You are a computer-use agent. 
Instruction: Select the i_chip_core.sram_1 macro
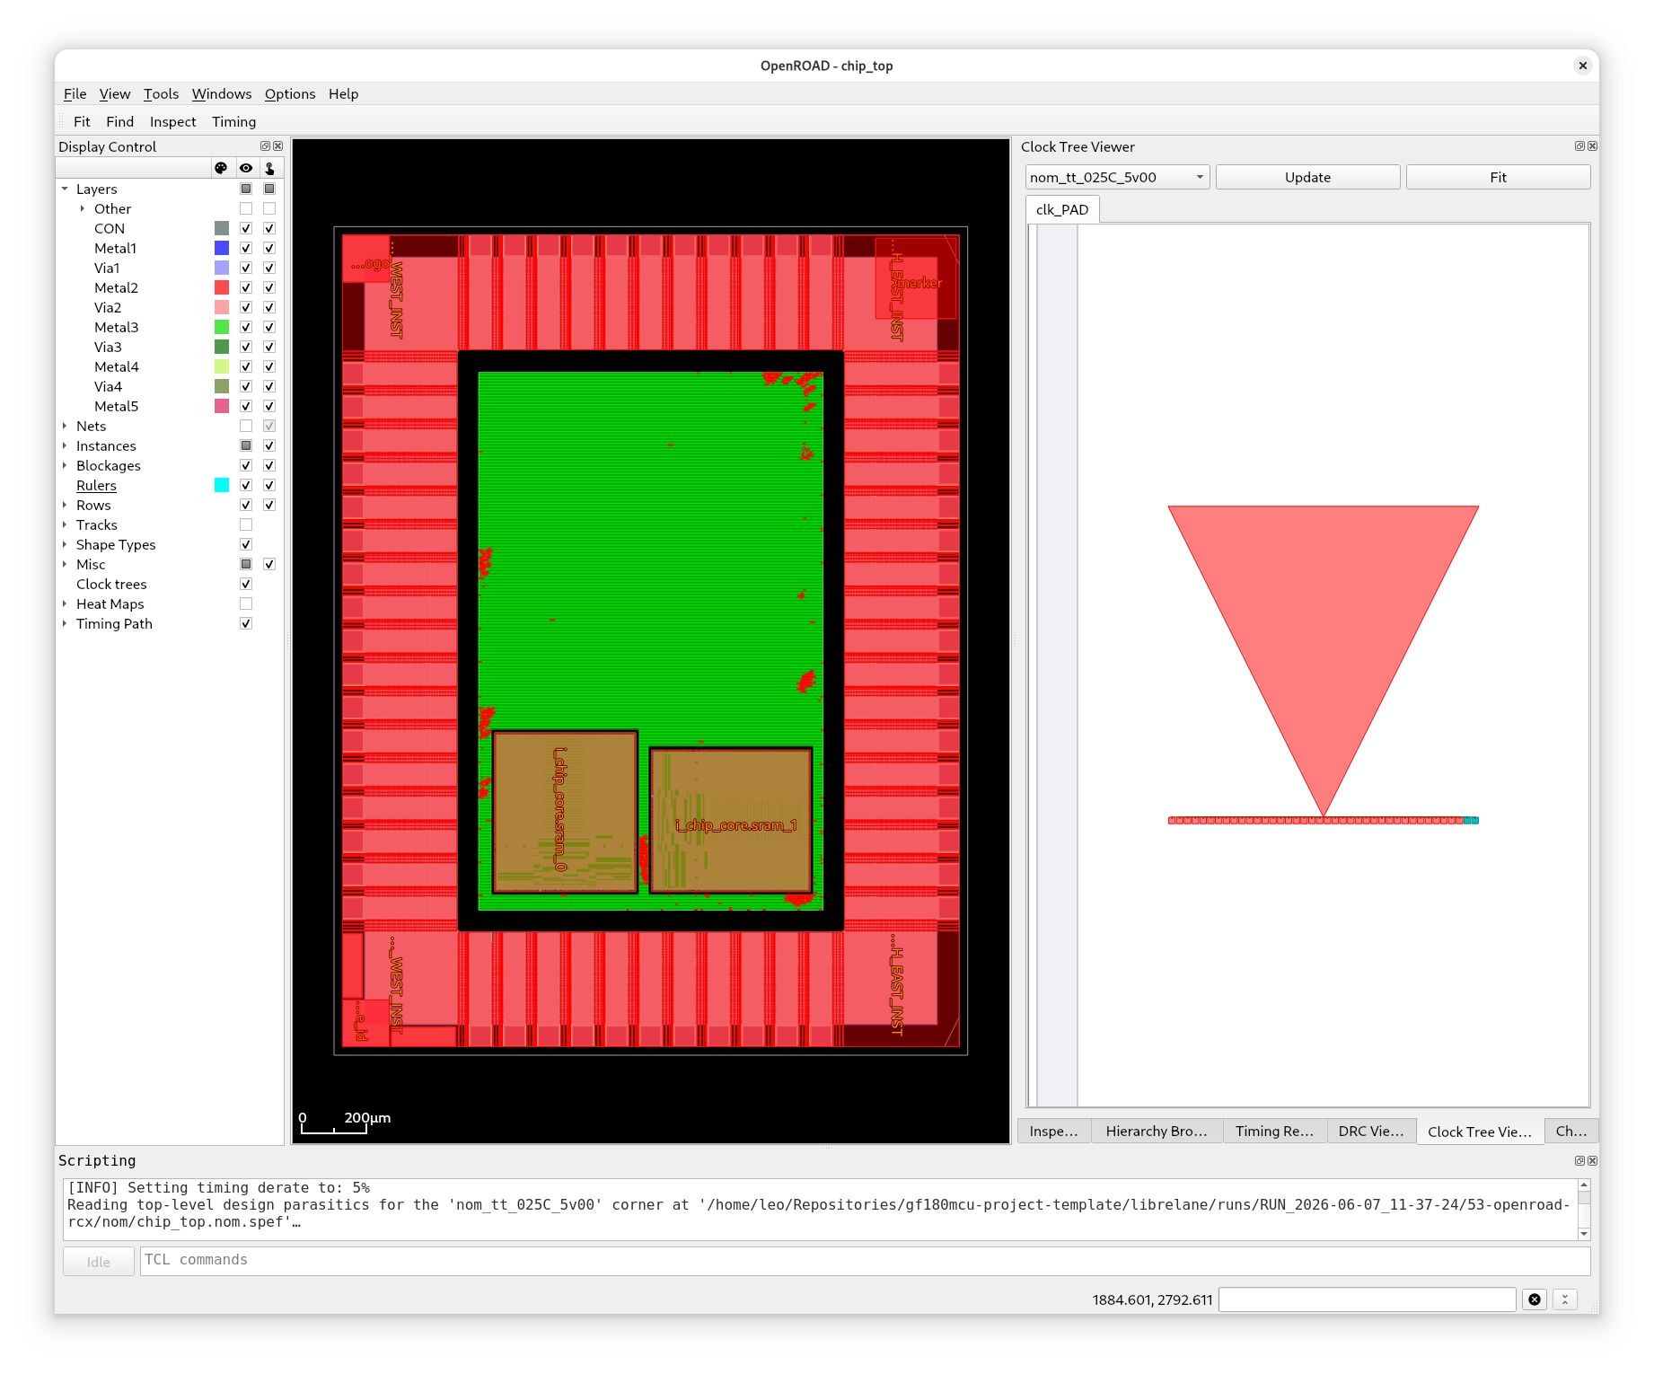pyautogui.click(x=731, y=821)
